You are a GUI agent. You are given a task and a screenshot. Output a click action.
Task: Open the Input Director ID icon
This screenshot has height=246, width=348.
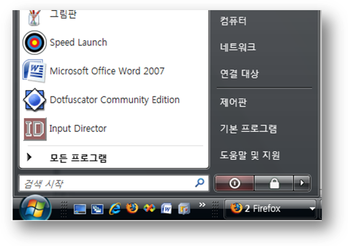pyautogui.click(x=35, y=129)
